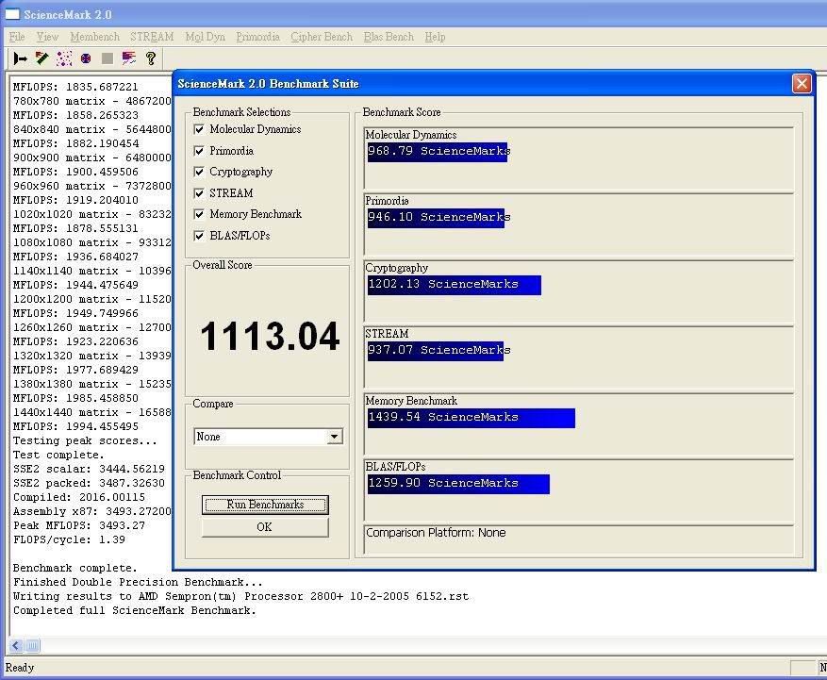Click the Memory Benchmark 1439.54 score bar
Screen dimensions: 827x680
coord(471,418)
